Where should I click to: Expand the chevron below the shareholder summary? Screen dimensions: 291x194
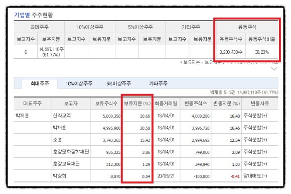click(x=274, y=69)
